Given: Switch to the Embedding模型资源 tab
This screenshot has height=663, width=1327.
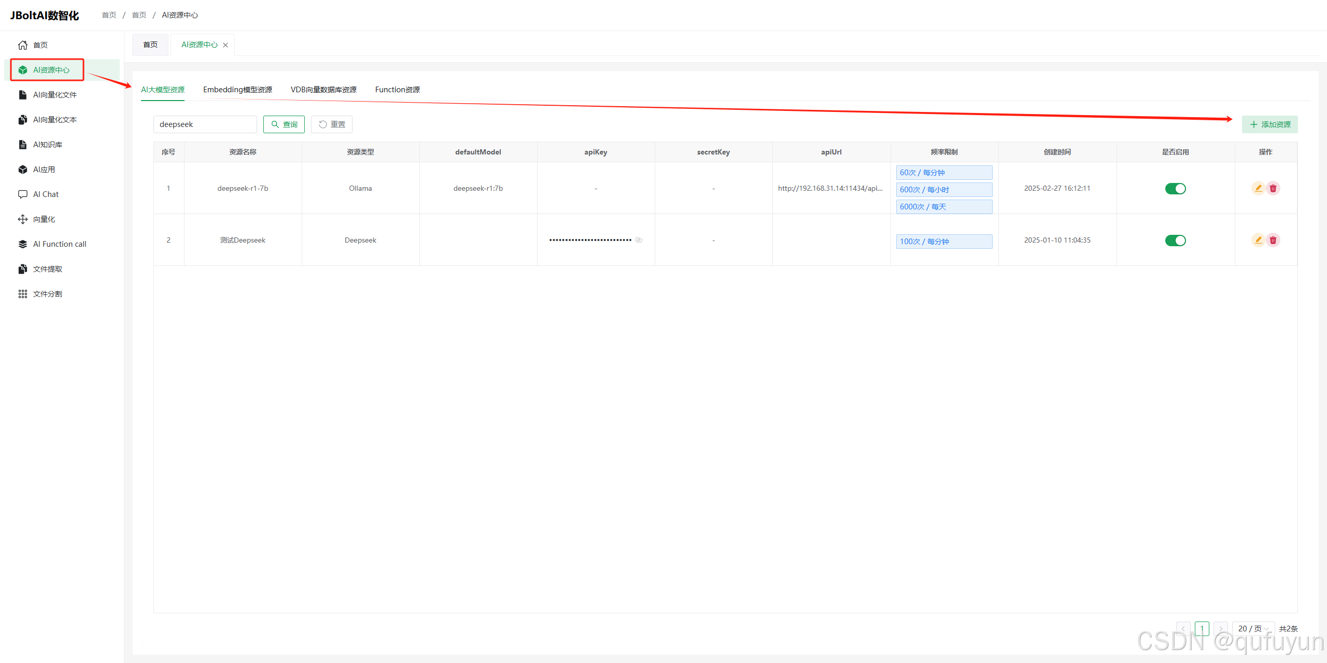Looking at the screenshot, I should tap(237, 90).
